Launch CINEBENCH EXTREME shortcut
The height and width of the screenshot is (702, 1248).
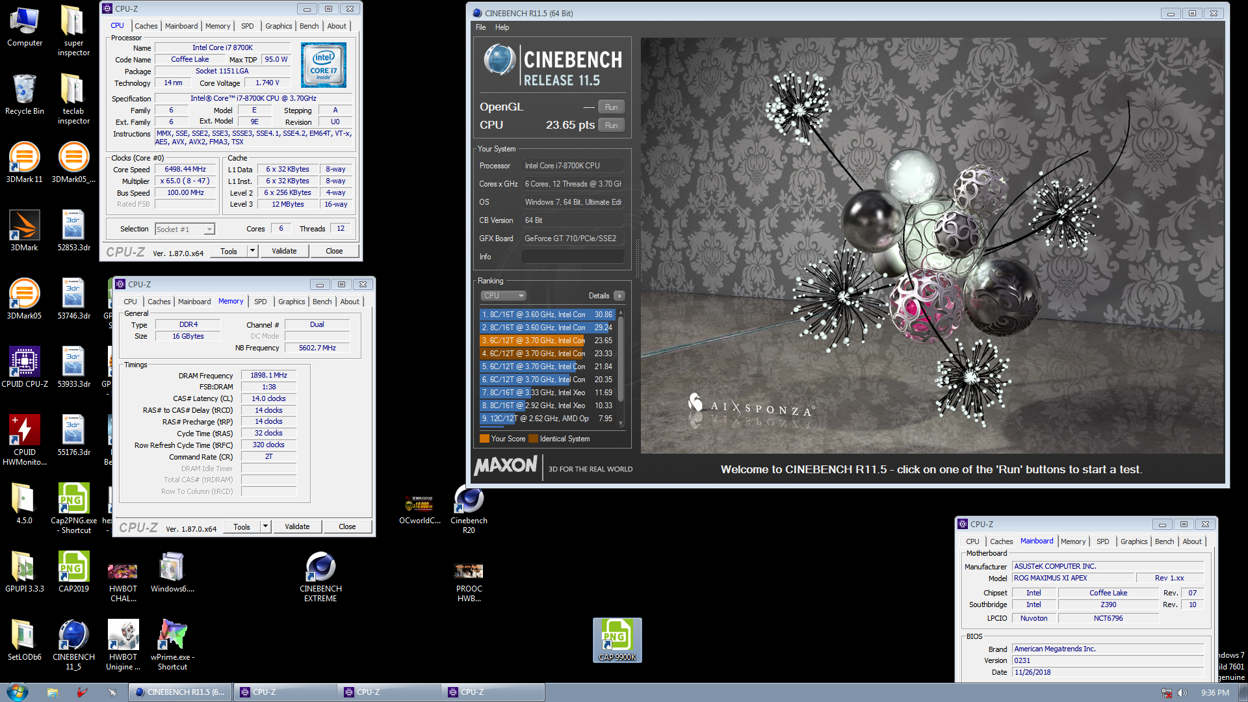320,577
